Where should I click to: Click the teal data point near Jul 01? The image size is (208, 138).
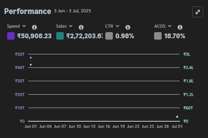(177, 117)
